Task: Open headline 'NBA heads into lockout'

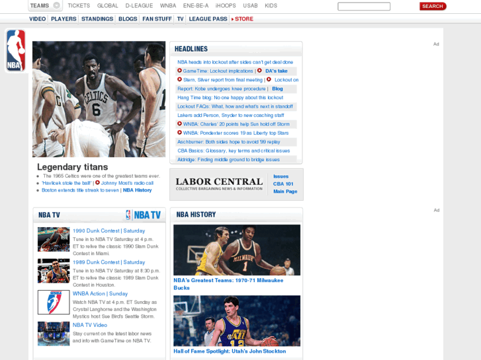Action: click(x=235, y=62)
